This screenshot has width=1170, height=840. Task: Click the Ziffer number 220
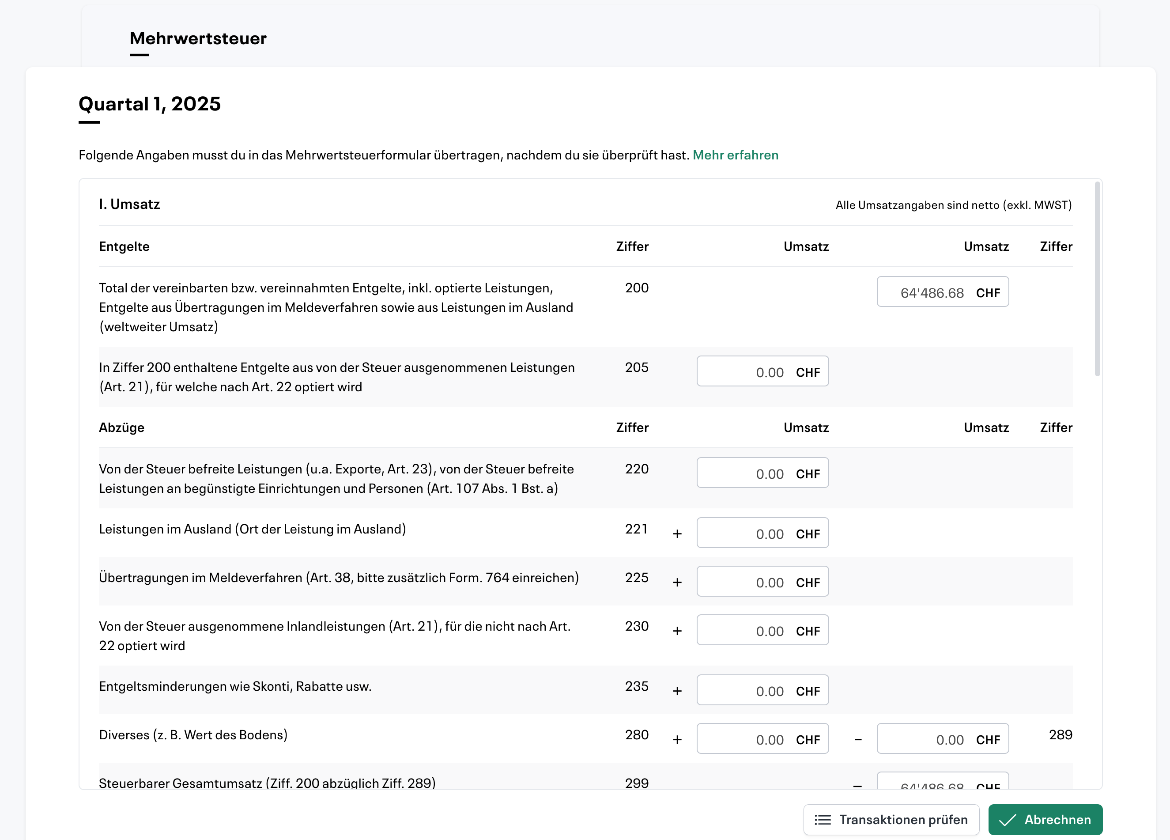tap(637, 469)
